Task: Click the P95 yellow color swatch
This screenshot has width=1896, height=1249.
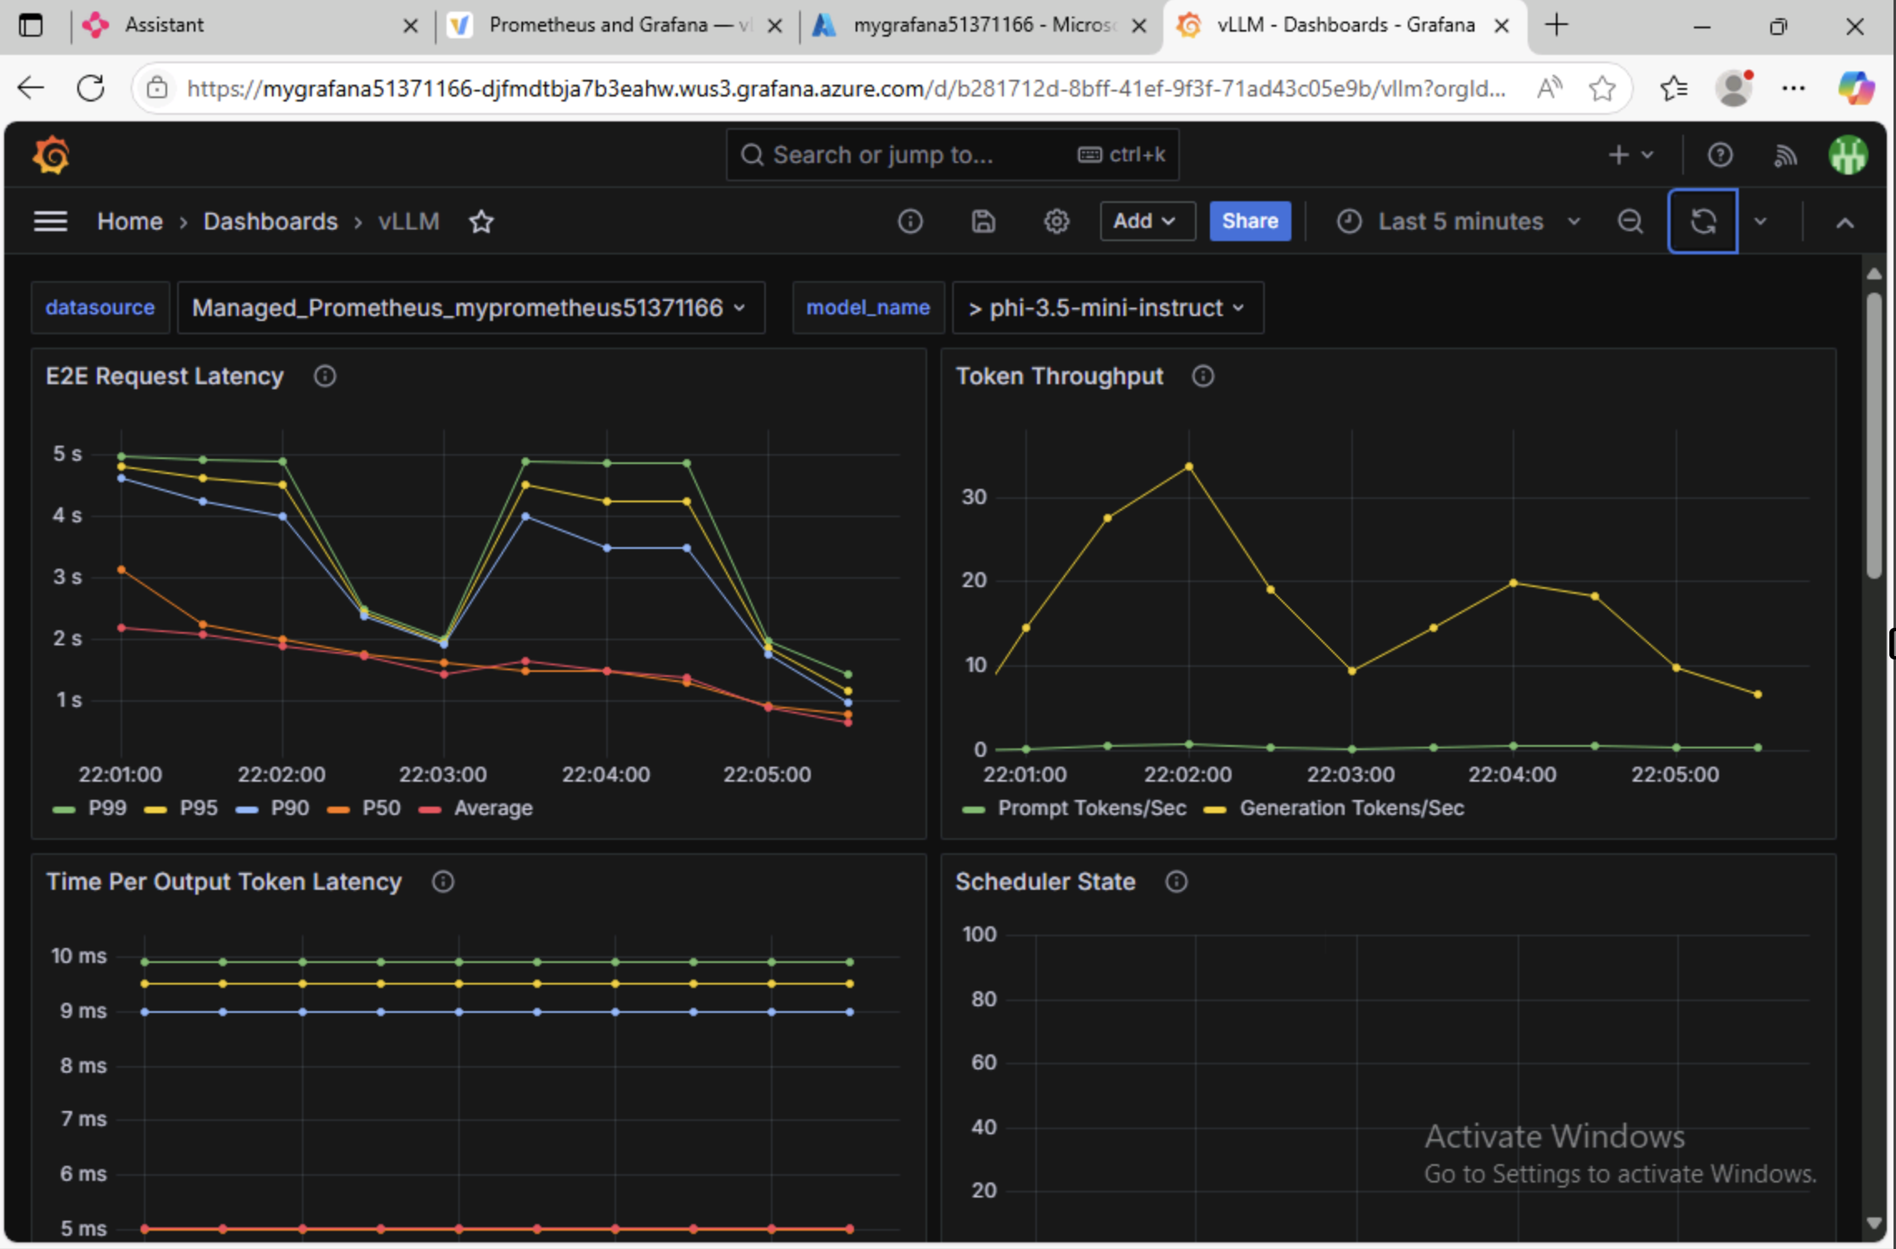Action: (x=156, y=809)
